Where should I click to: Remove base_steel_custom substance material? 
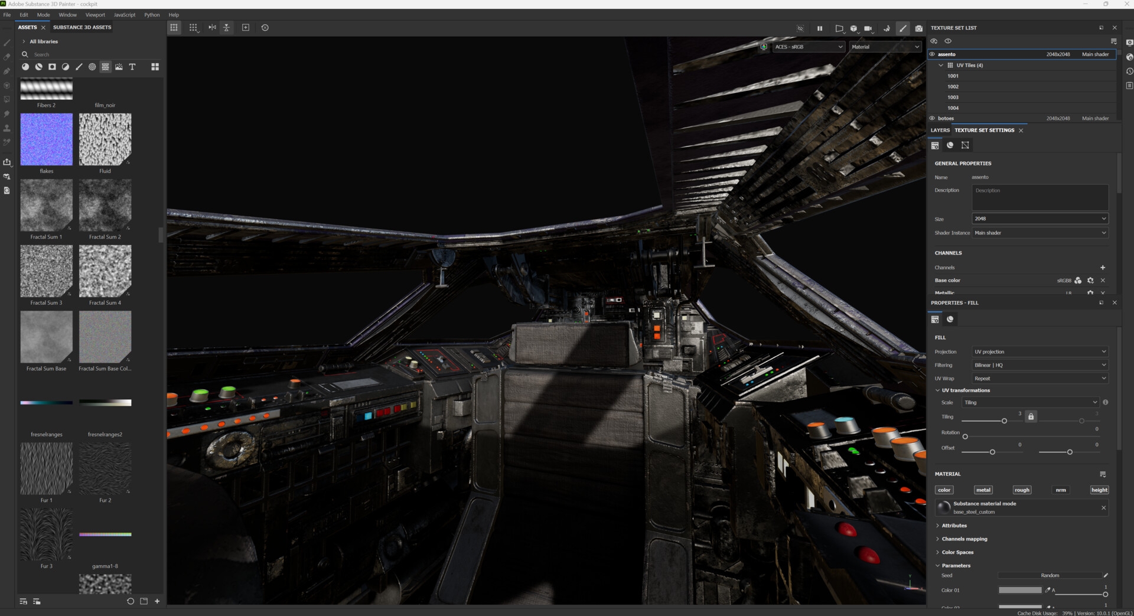click(1103, 508)
